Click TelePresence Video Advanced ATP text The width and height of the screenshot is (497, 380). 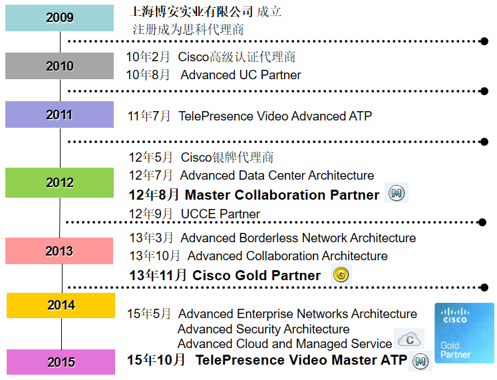pyautogui.click(x=275, y=116)
